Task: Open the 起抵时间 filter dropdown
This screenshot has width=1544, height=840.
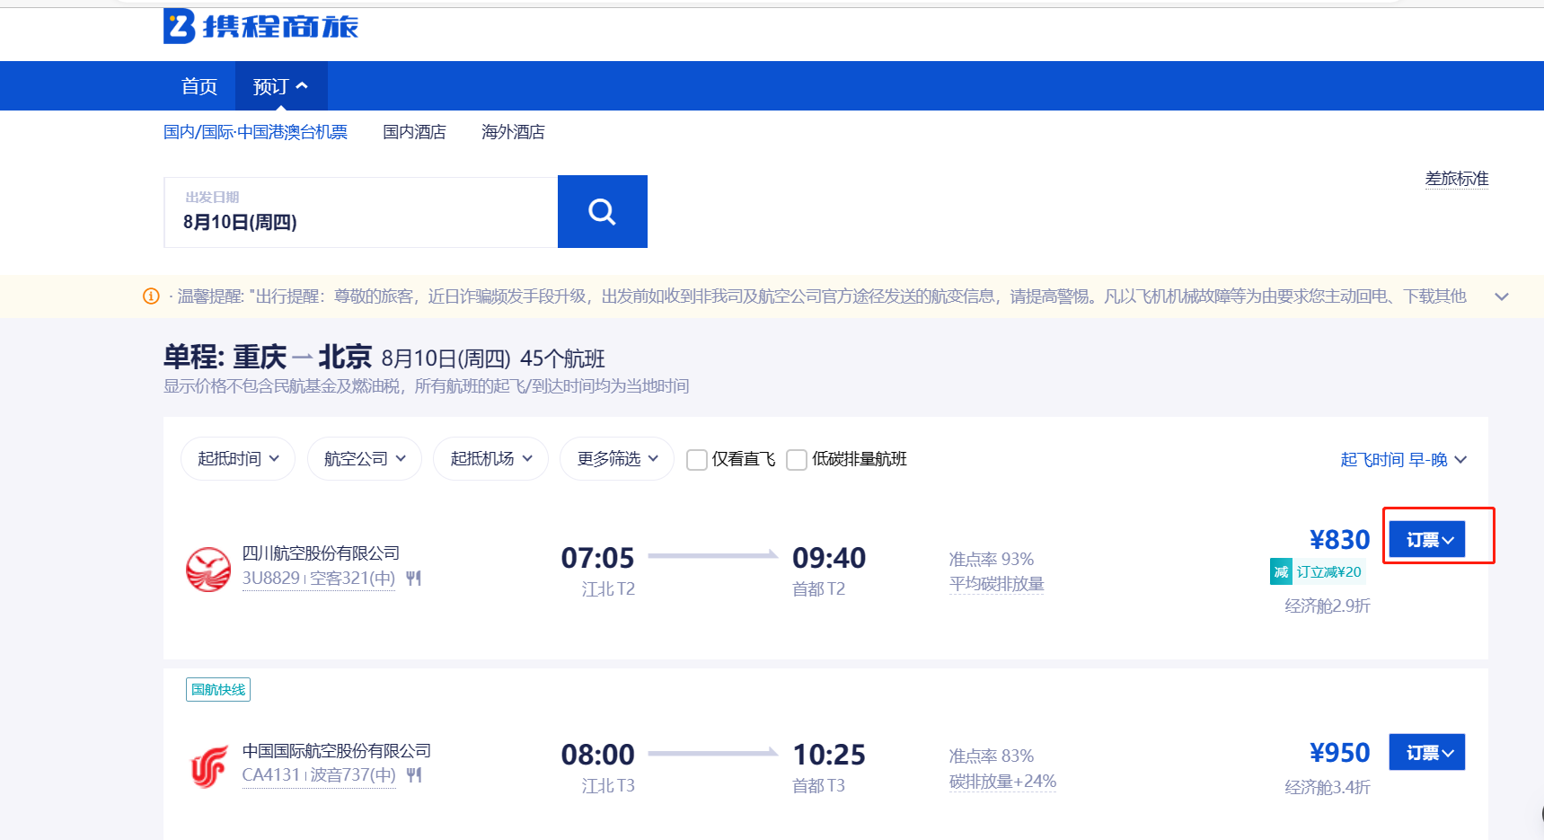Action: point(238,458)
